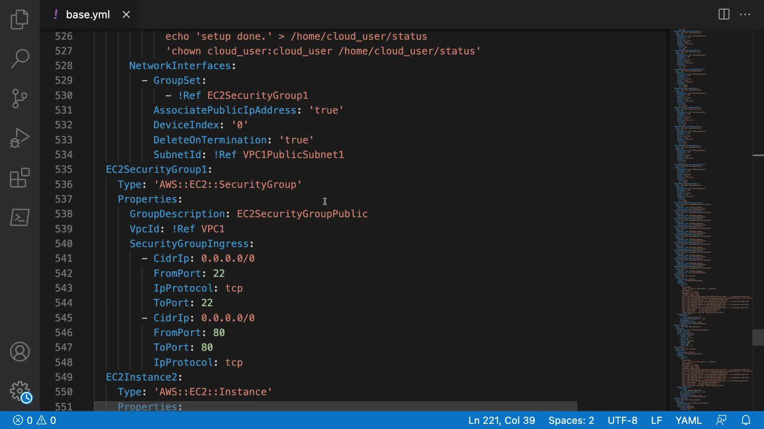764x429 pixels.
Task: Open the errors and warnings problems indicator
Action: click(35, 420)
